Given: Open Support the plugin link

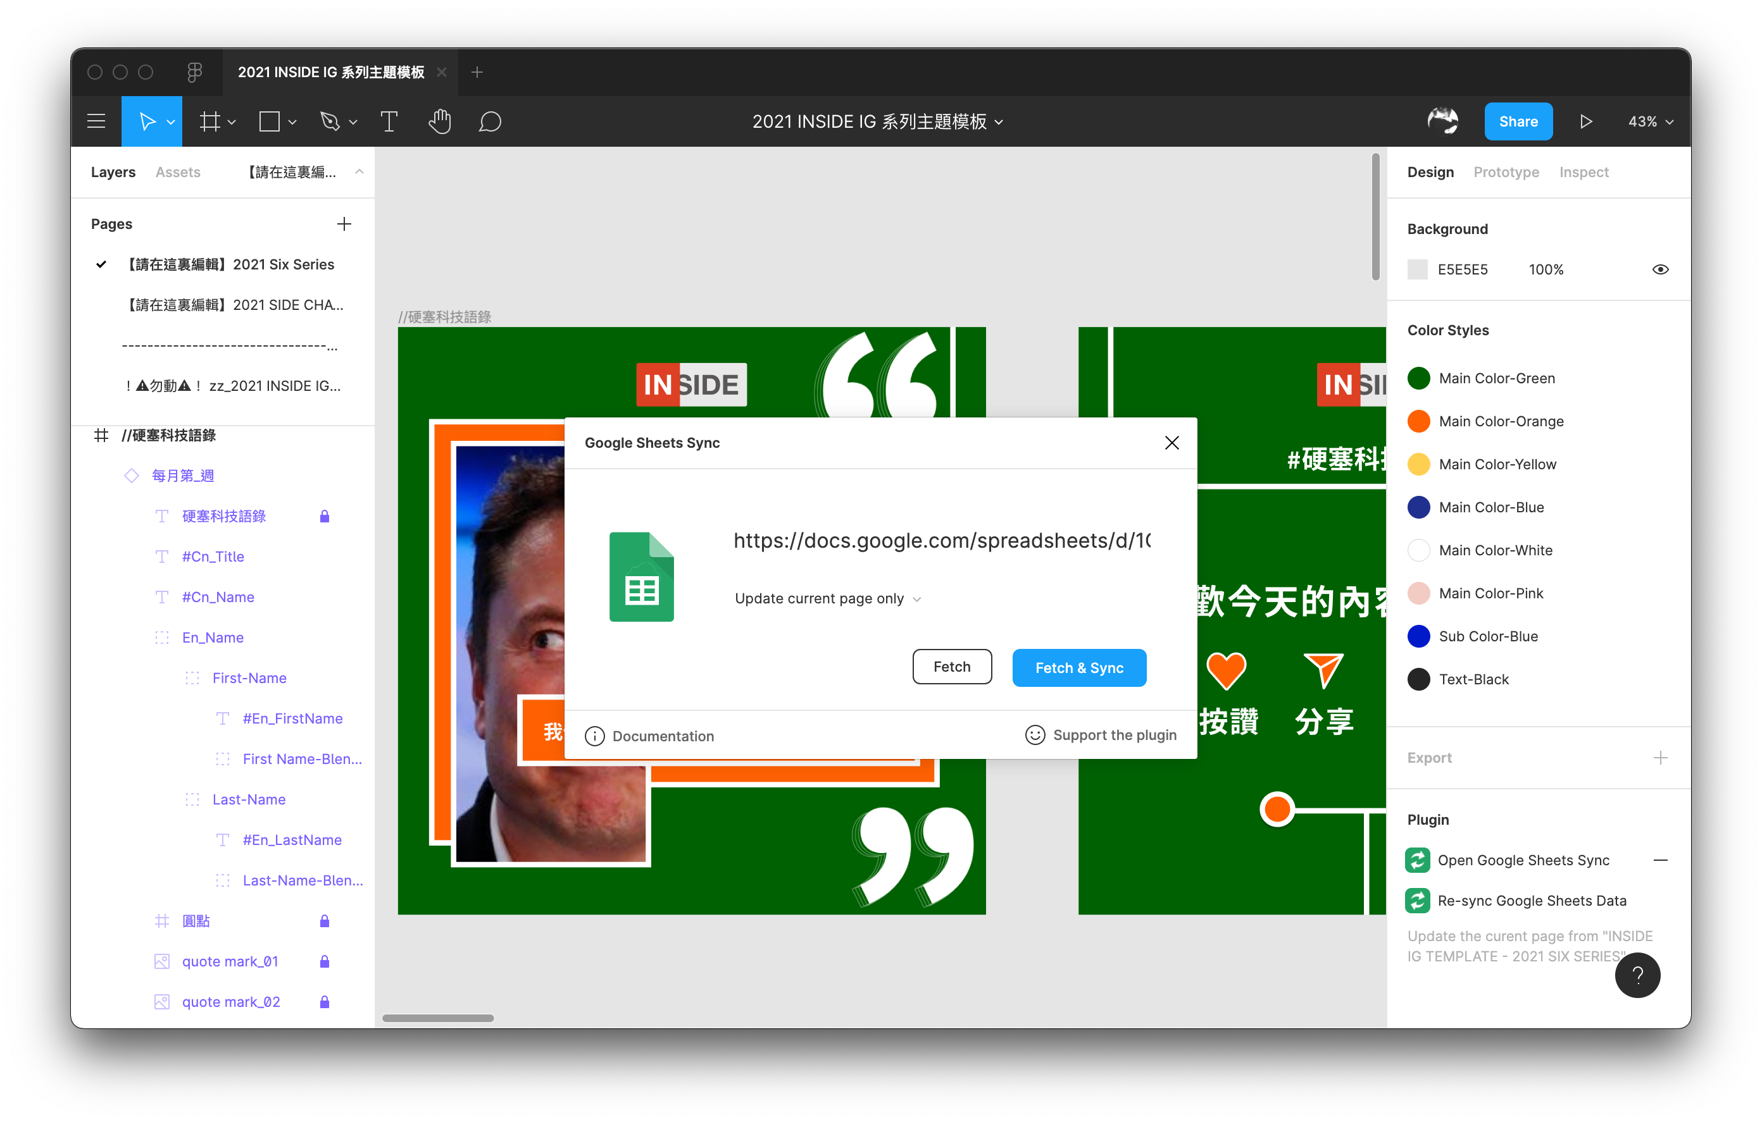Looking at the screenshot, I should (1115, 735).
